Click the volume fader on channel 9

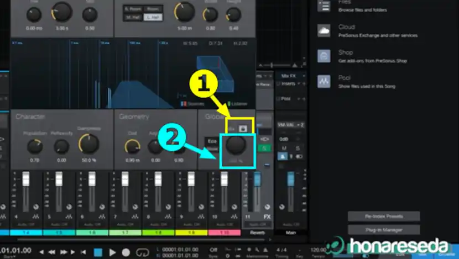click(191, 179)
